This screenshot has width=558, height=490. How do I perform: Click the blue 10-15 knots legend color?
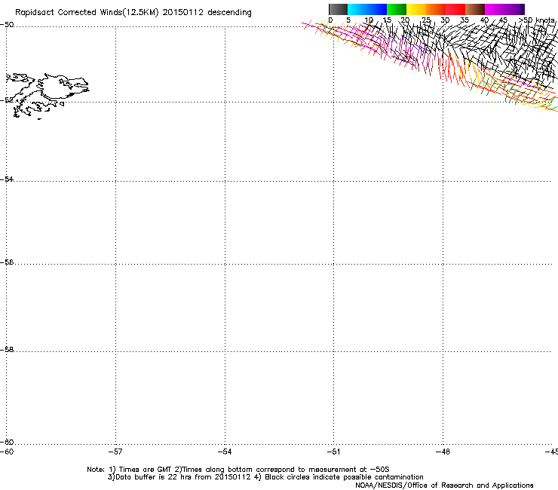(377, 9)
